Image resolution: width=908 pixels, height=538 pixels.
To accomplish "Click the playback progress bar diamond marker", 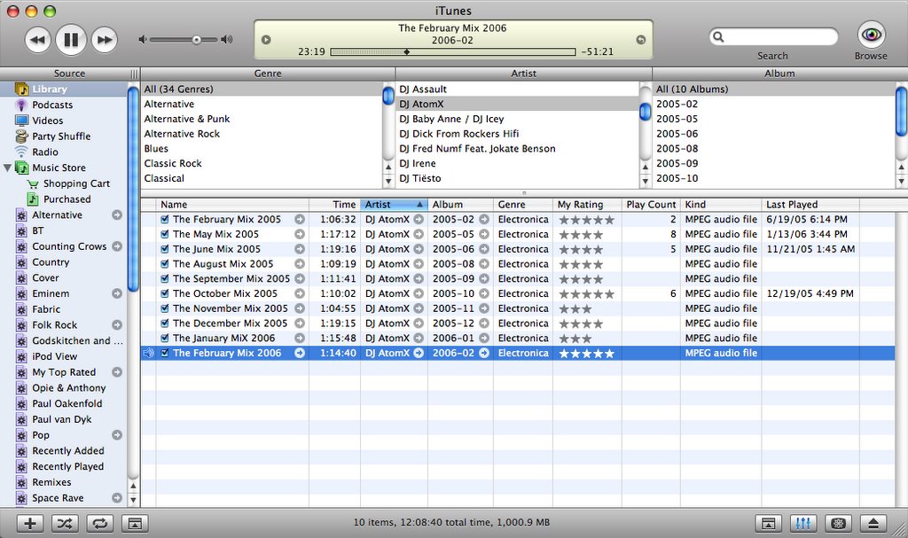I will (406, 52).
